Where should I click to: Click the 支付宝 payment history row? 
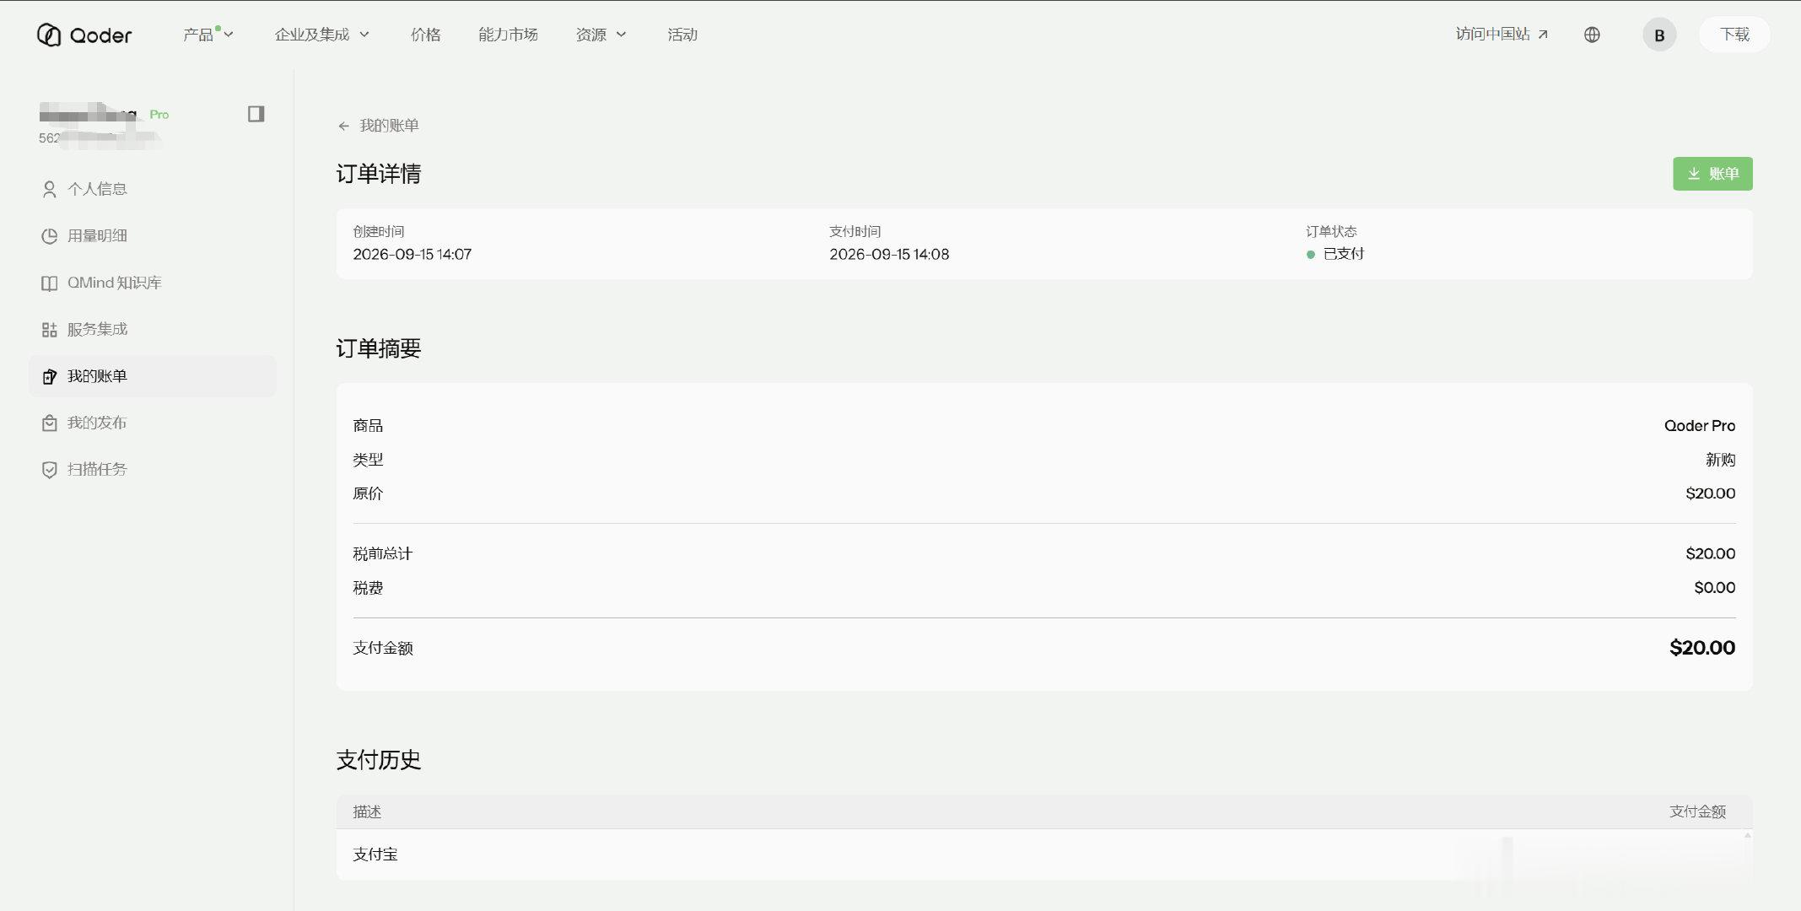[1044, 854]
